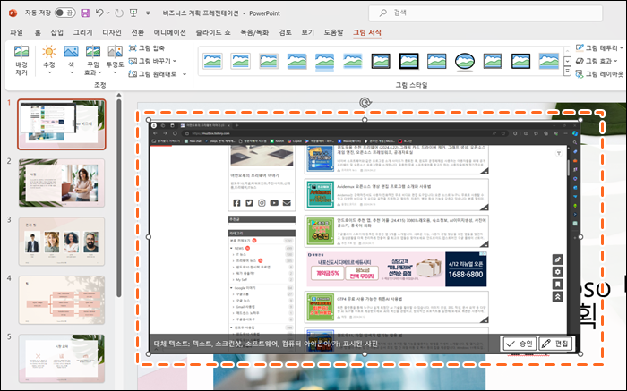Click 그림 압축 button

(x=147, y=48)
